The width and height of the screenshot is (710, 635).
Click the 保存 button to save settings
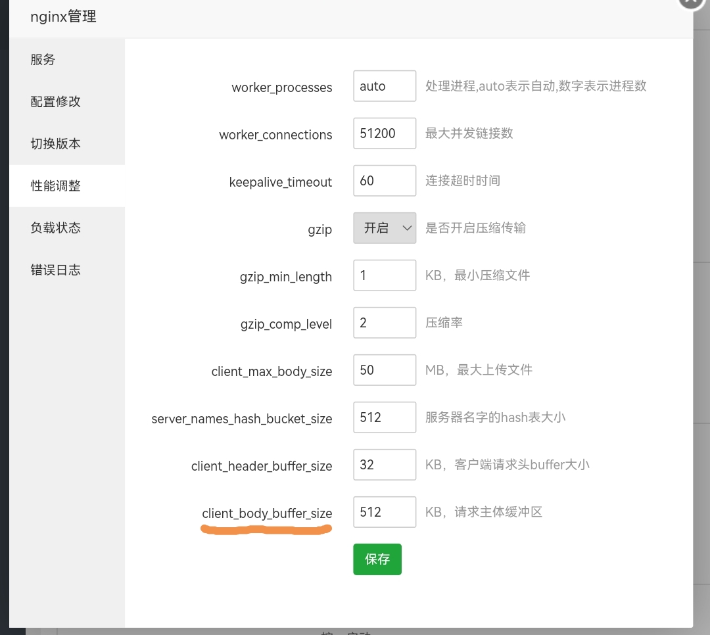click(377, 559)
